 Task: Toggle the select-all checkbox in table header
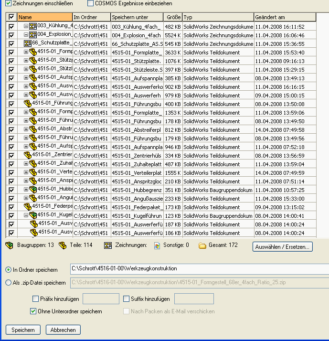pyautogui.click(x=11, y=17)
